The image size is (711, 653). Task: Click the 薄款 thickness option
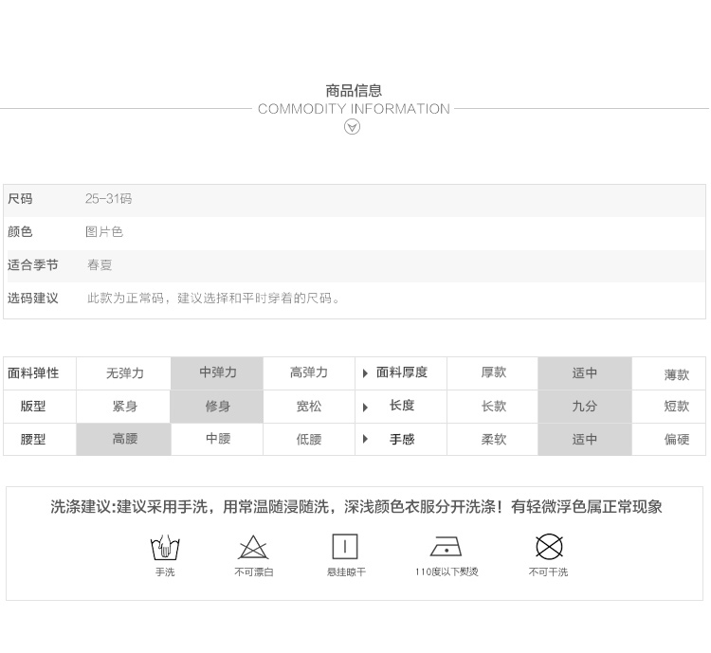(x=676, y=374)
